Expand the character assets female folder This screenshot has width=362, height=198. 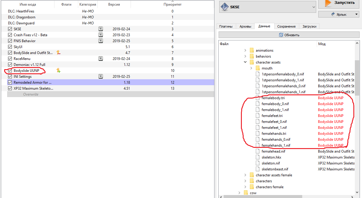point(245,175)
